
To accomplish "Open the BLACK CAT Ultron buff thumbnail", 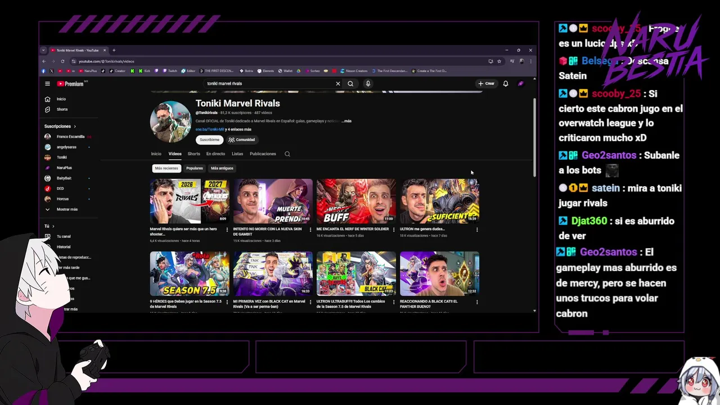I will (356, 273).
